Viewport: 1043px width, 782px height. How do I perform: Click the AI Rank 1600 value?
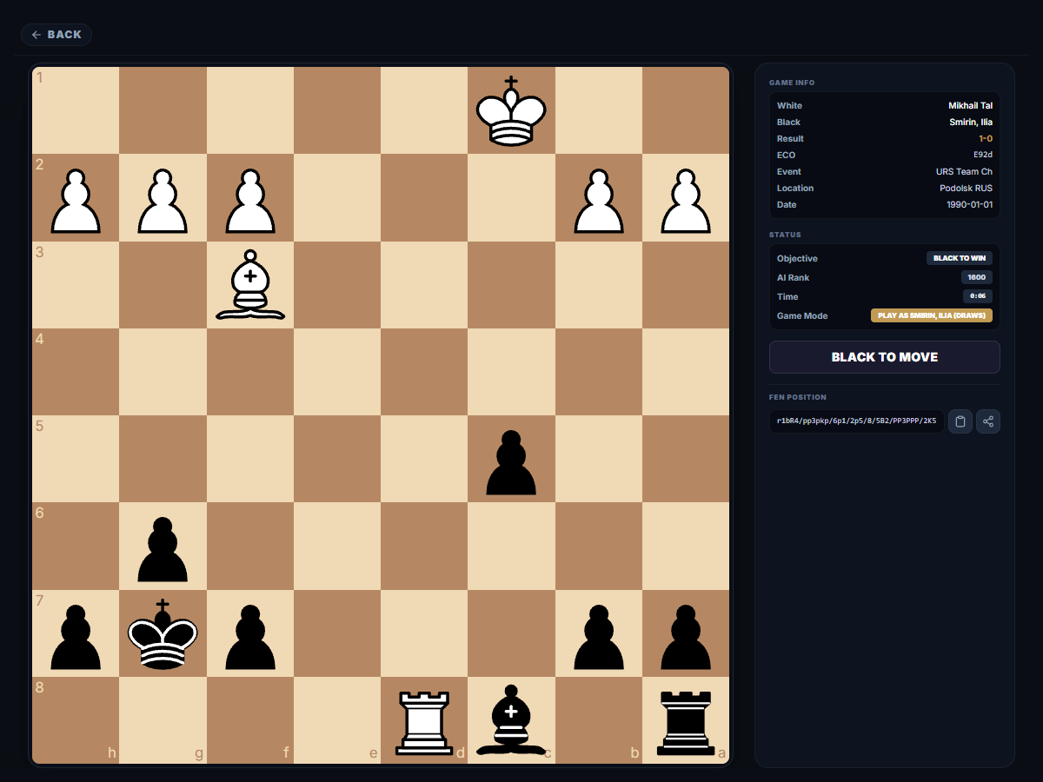pos(977,277)
